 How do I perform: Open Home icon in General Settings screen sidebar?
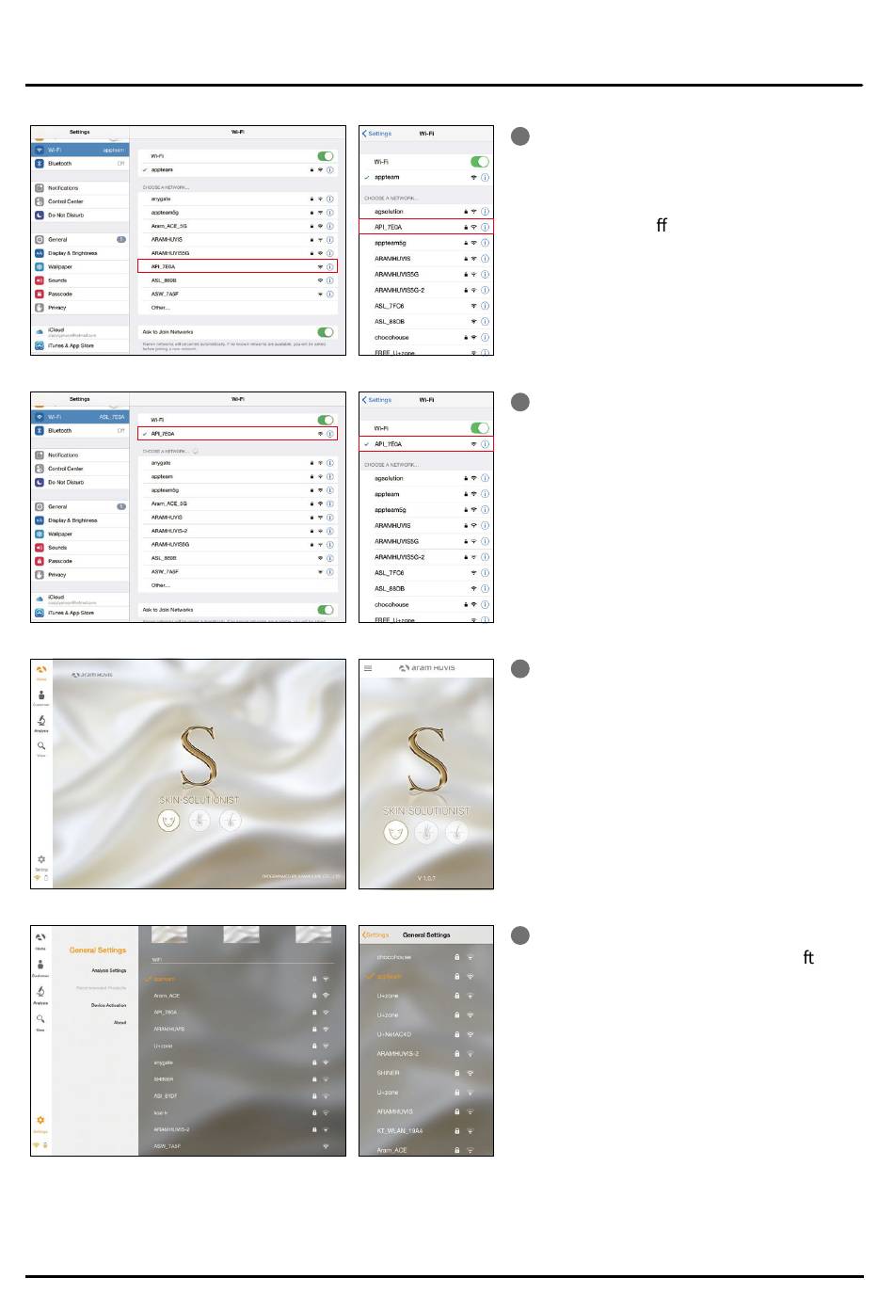pyautogui.click(x=40, y=939)
